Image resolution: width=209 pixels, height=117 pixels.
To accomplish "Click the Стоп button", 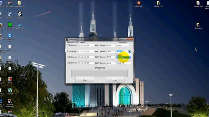I will pos(115,80).
